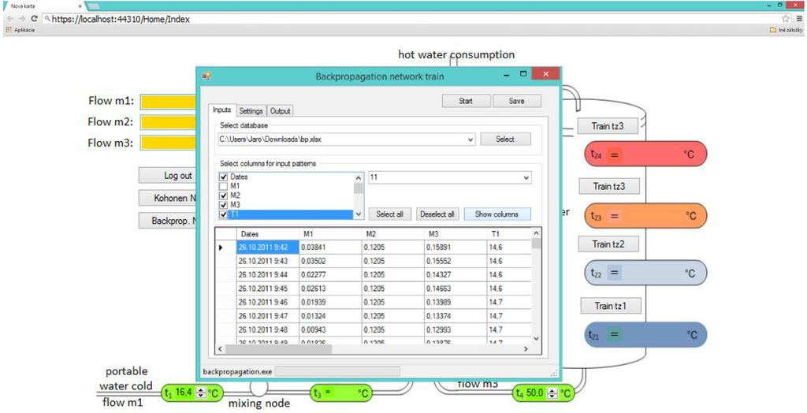
Task: Toggle the Dates column checkbox
Action: (223, 177)
